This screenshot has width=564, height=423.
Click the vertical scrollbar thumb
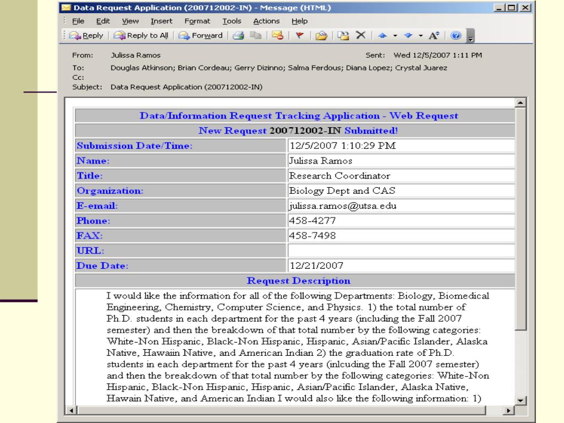520,219
